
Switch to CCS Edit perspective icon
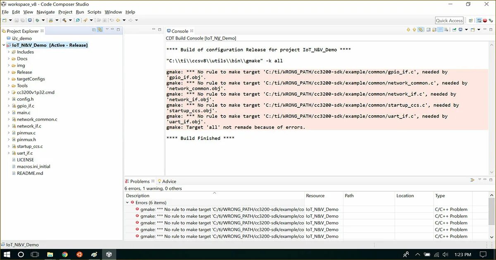point(479,20)
